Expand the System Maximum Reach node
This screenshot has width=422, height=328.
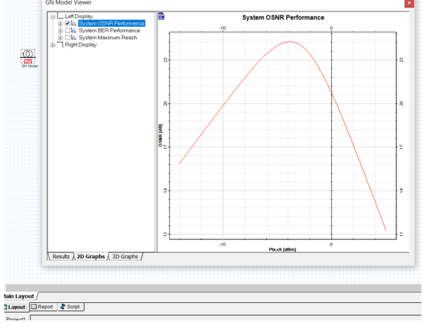coord(60,38)
